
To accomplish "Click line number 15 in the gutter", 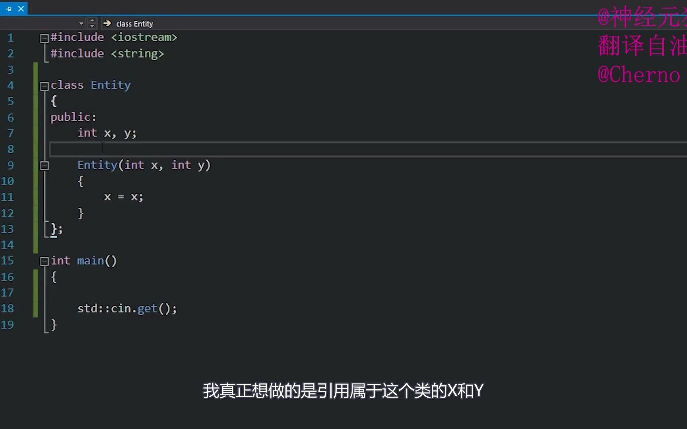I will tap(8, 261).
